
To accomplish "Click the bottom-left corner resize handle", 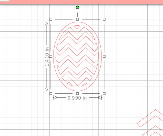I will click(x=51, y=94).
